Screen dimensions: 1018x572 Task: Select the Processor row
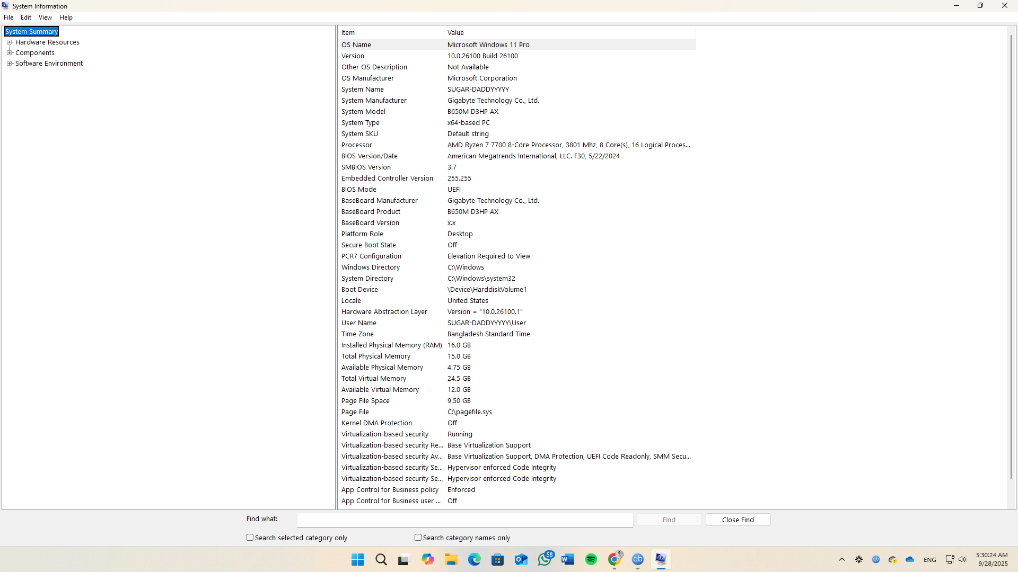coord(517,145)
